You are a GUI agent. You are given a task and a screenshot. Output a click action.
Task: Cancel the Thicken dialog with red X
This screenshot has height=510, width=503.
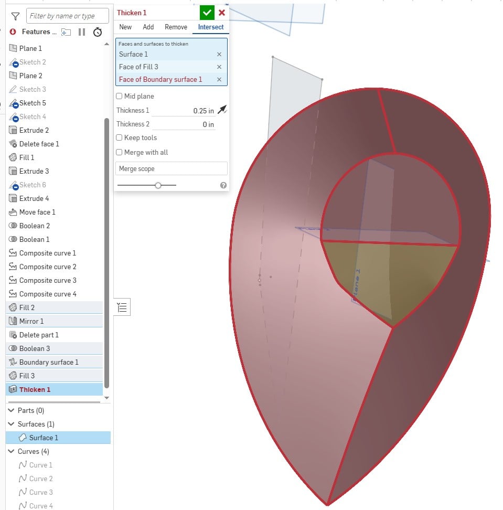222,13
